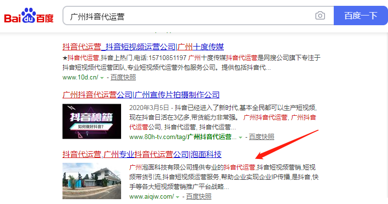
Task: Open the 抖音秘籍 thumbnail image
Action: coord(92,121)
